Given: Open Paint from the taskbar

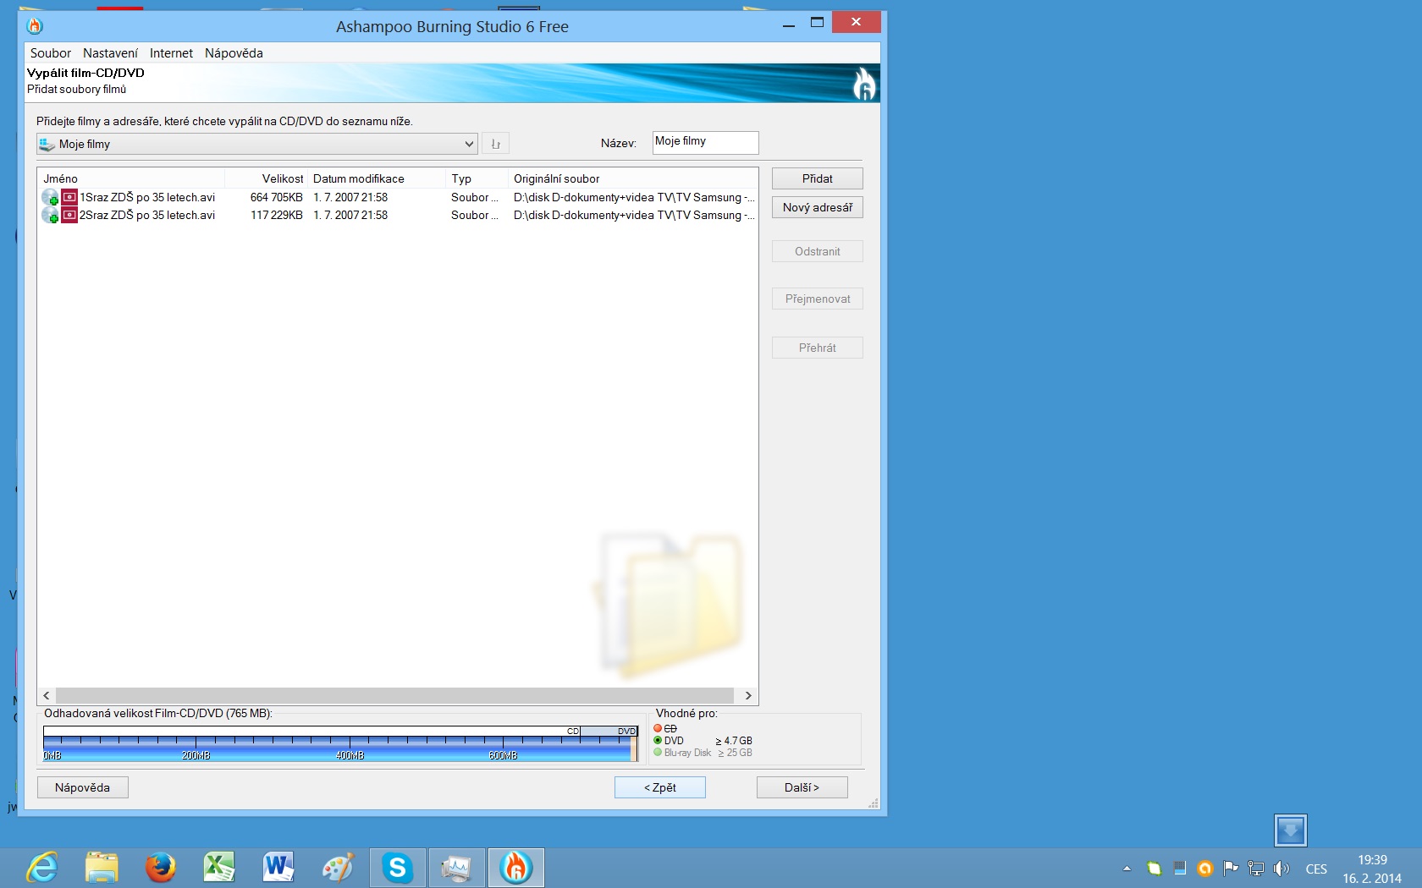Looking at the screenshot, I should click(x=338, y=868).
